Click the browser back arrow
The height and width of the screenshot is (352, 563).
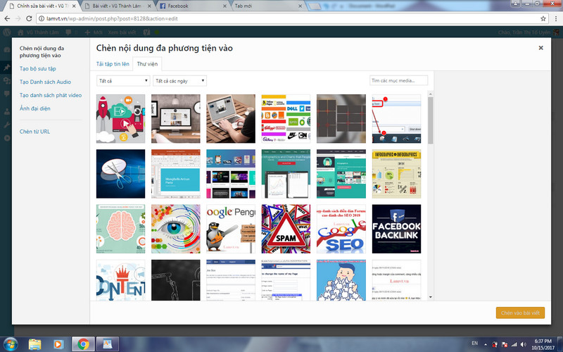(x=7, y=19)
